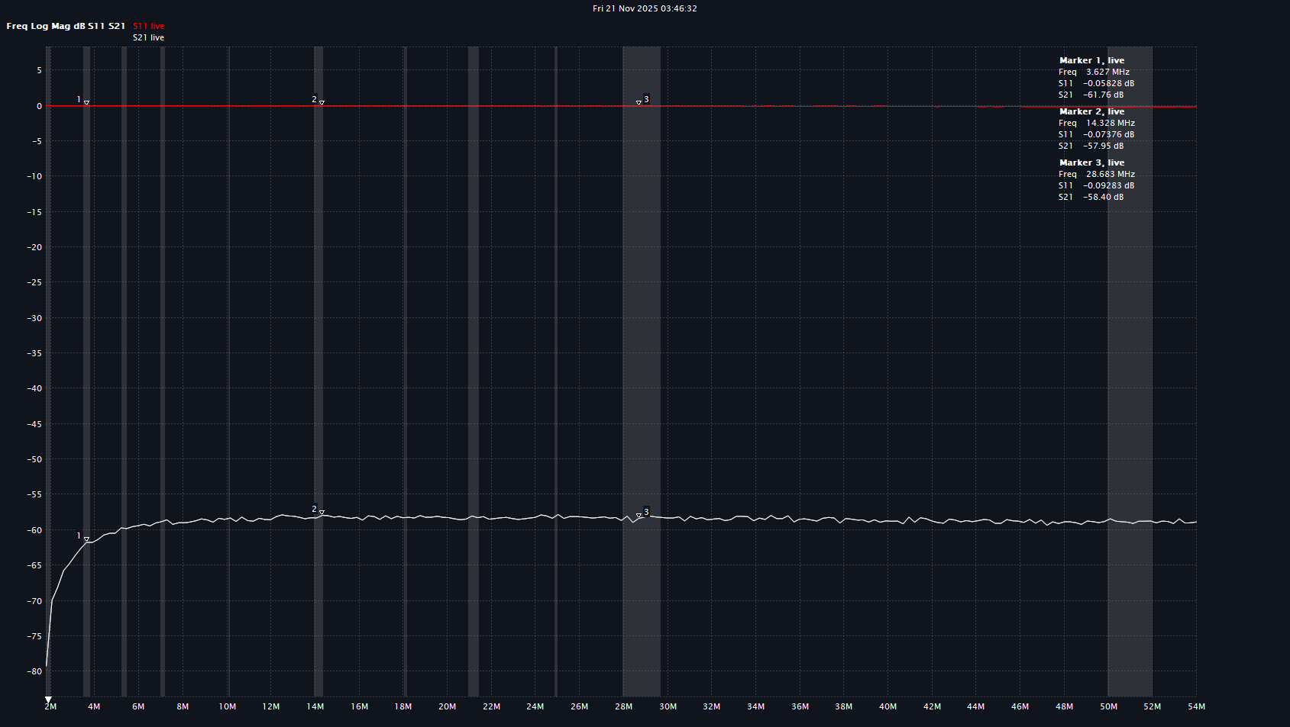This screenshot has width=1290, height=727.
Task: Click the -58.40 dB S21 readout
Action: point(1103,197)
